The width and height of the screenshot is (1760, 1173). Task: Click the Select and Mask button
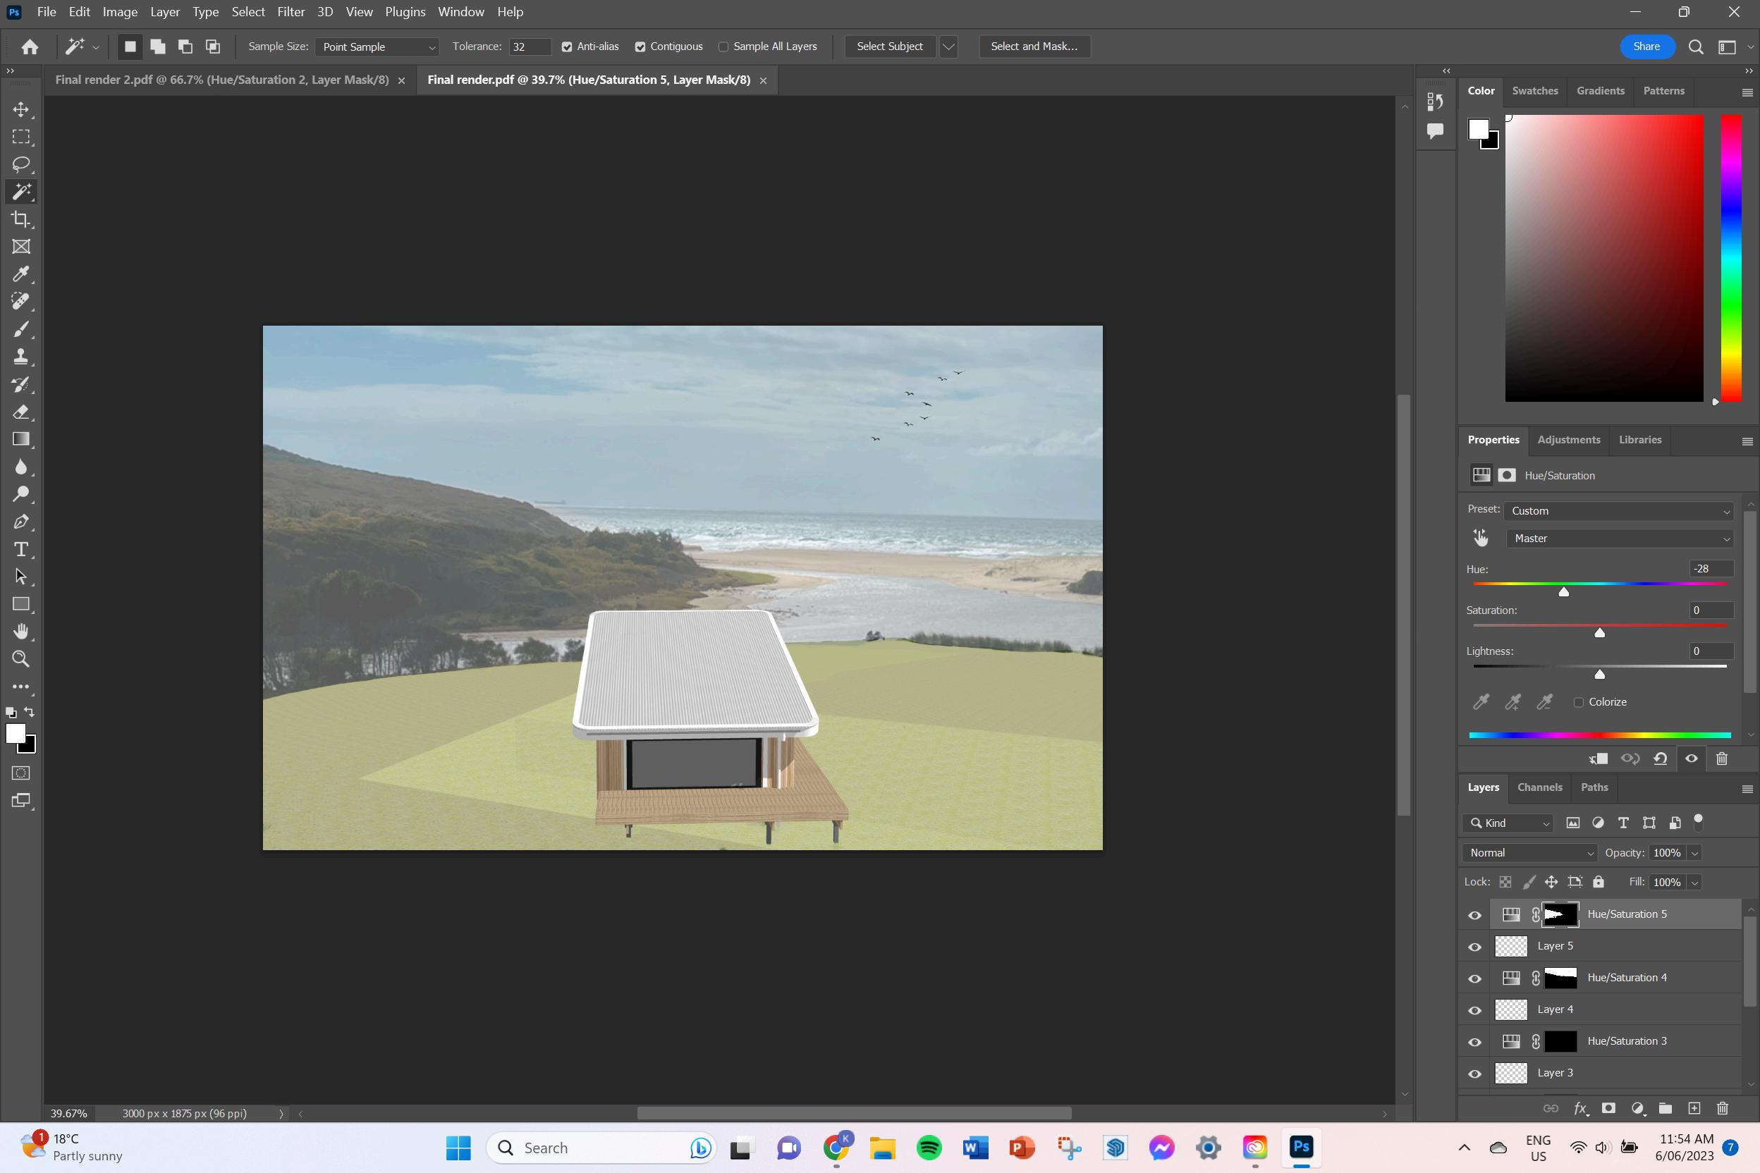tap(1034, 47)
